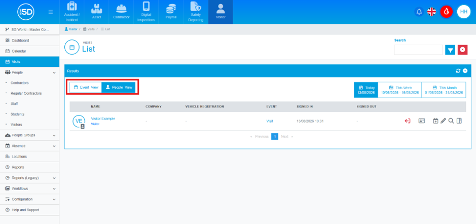Viewport: 476px width, 224px height.
Task: Switch to People View
Action: [119, 87]
